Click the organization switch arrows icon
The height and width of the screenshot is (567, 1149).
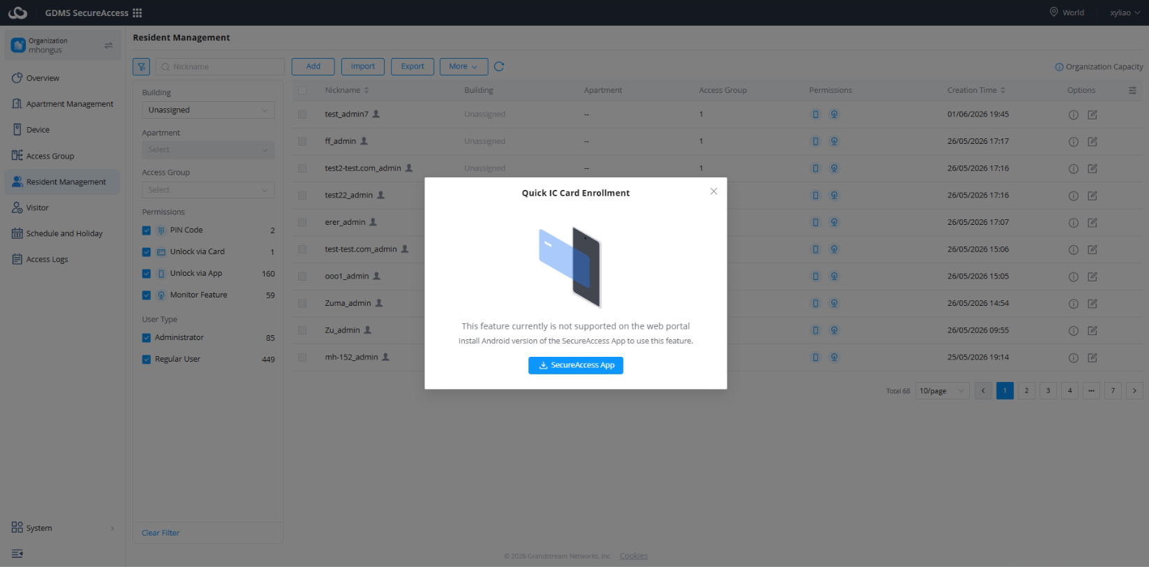108,45
